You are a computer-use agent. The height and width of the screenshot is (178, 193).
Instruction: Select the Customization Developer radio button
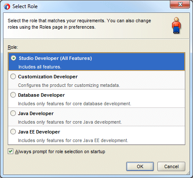point(13,77)
